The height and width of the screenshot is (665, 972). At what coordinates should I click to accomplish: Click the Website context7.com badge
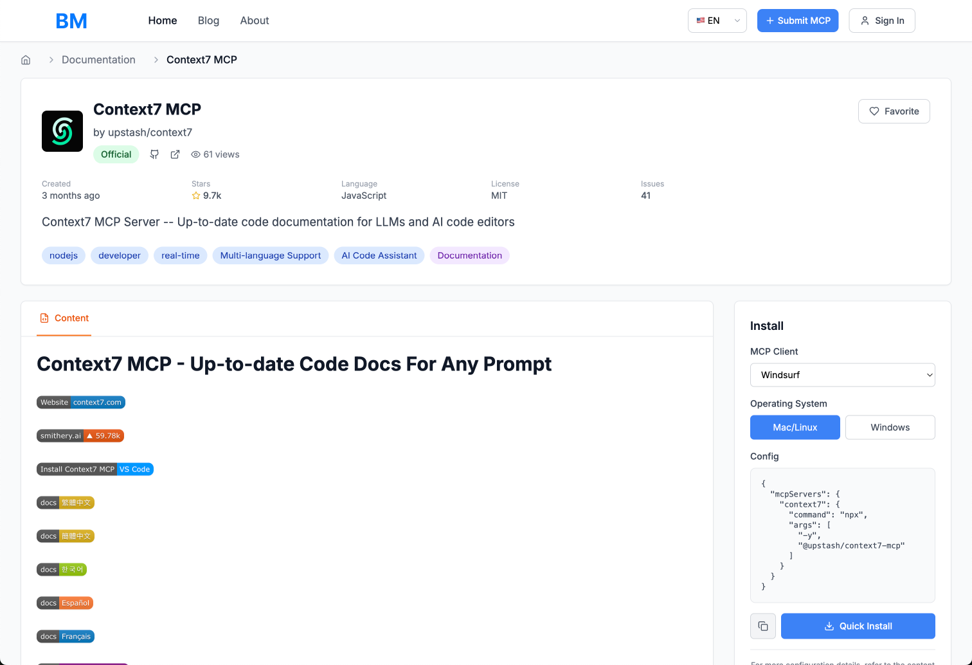(81, 403)
